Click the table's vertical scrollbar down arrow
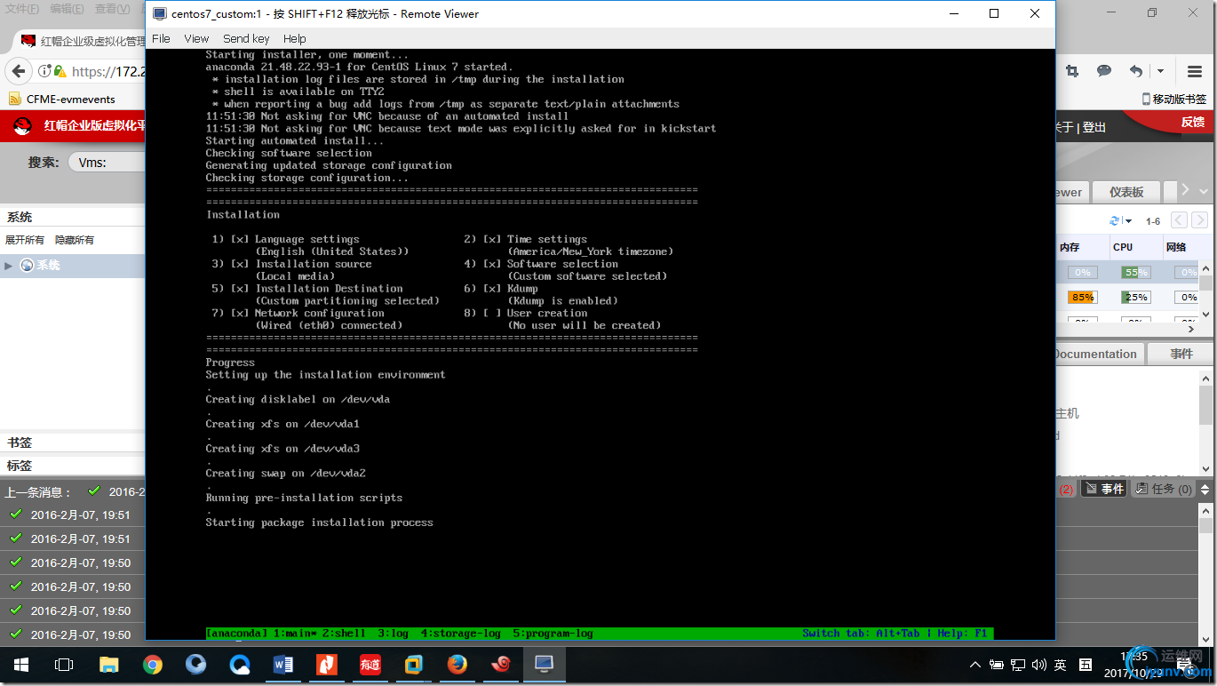The width and height of the screenshot is (1217, 686). click(x=1205, y=314)
